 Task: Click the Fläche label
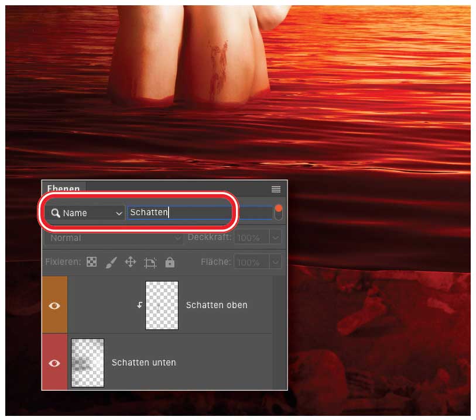216,261
